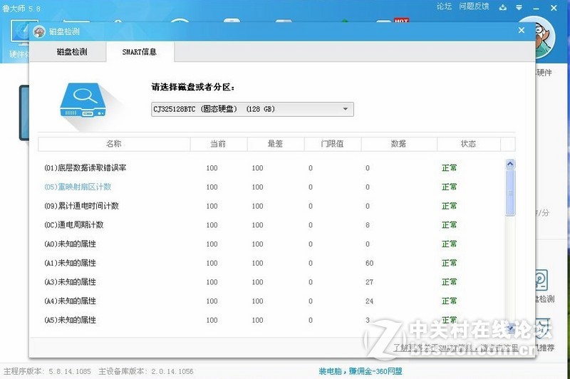The height and width of the screenshot is (379, 570).
Task: Click the 鲁大师 avatar icon in dialog title
Action: click(39, 31)
